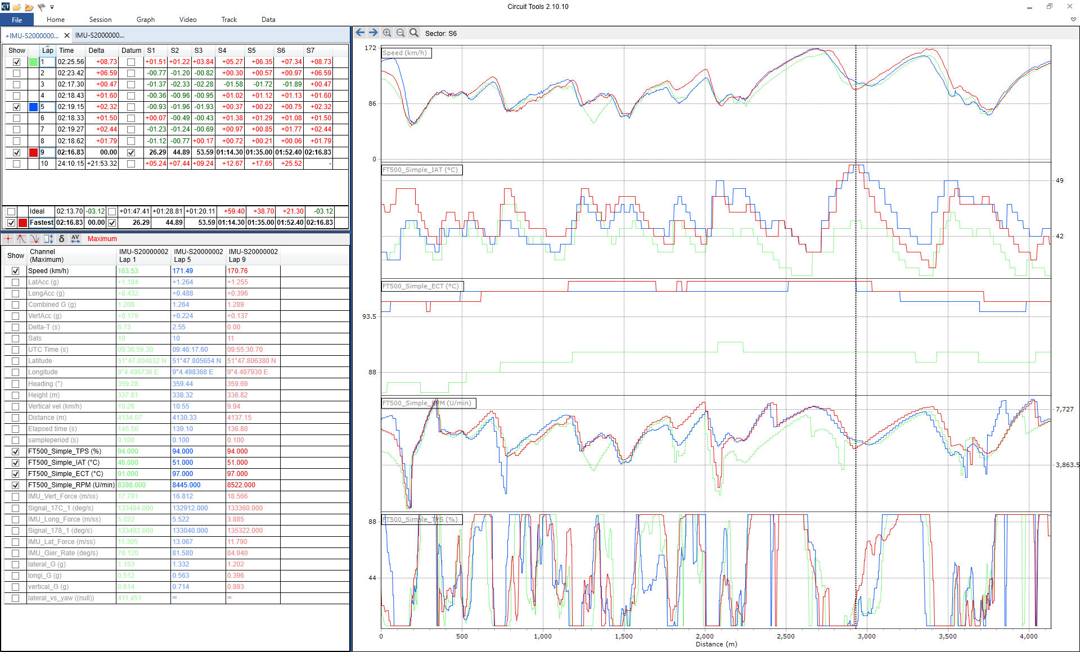This screenshot has height=652, width=1080.
Task: Open the Graph ribbon tab
Action: click(145, 20)
